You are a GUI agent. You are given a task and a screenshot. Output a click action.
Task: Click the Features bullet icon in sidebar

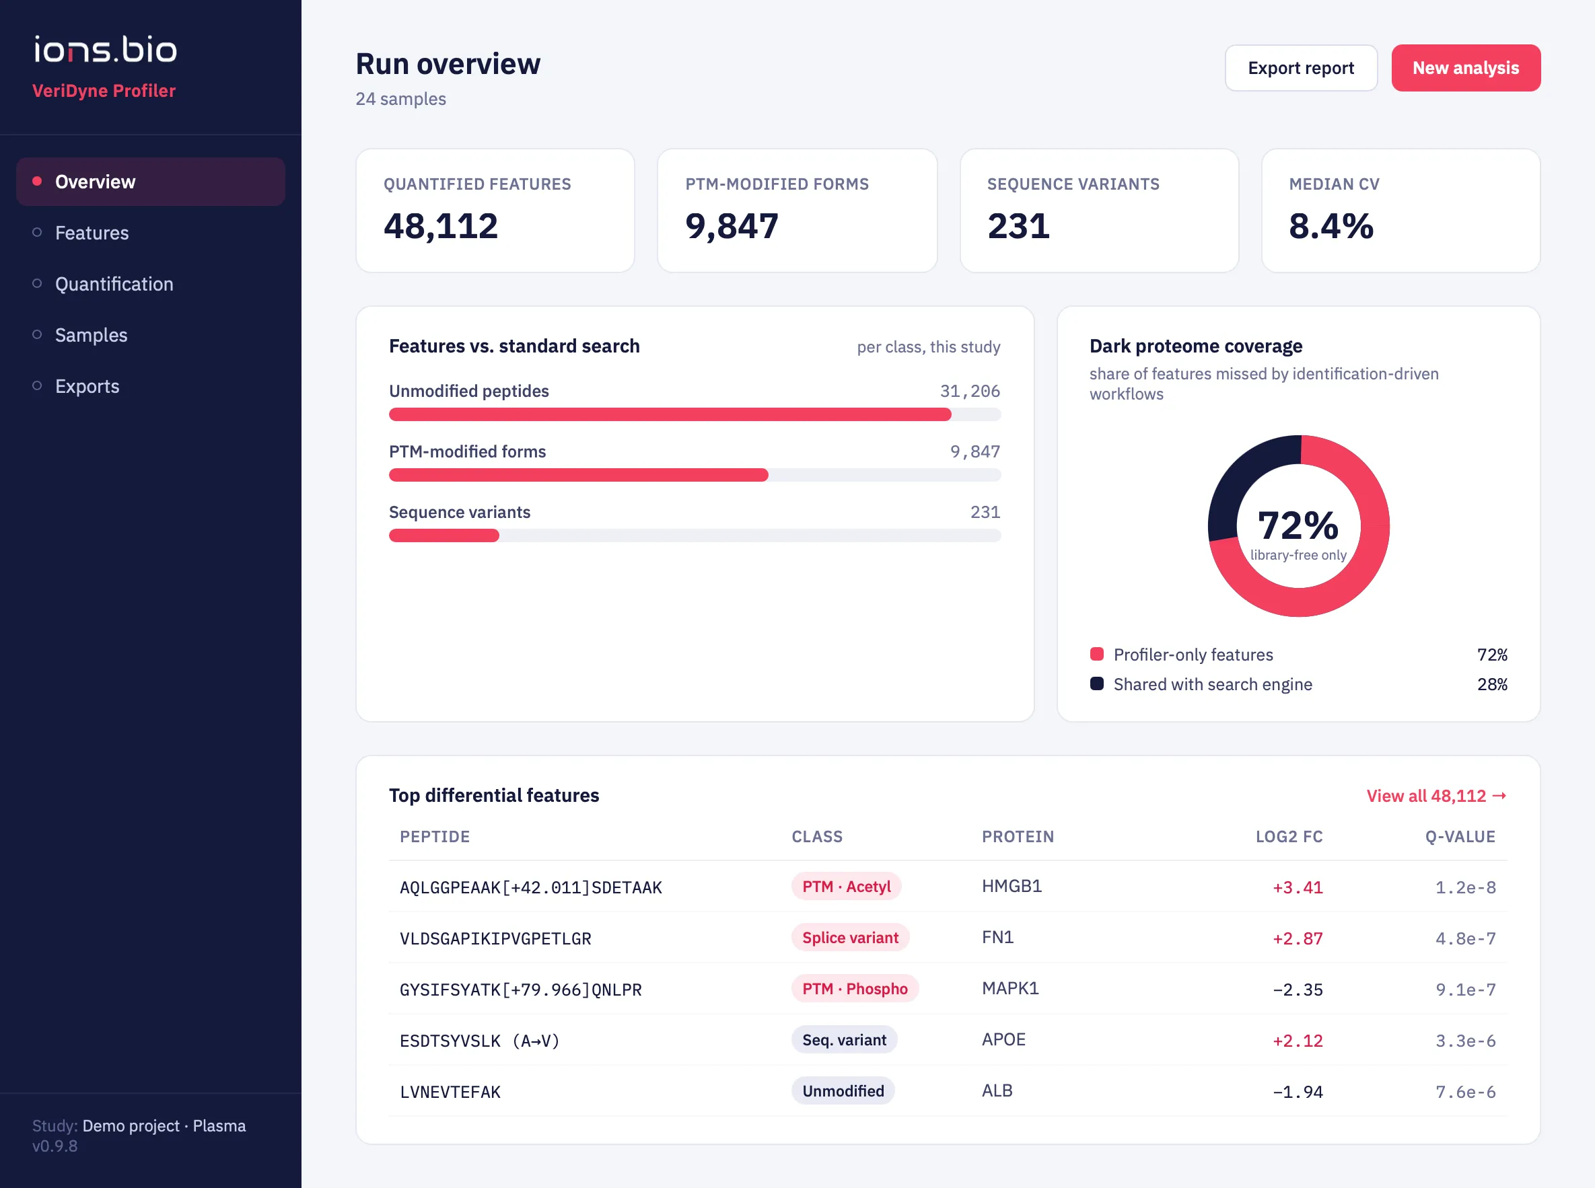coord(38,232)
